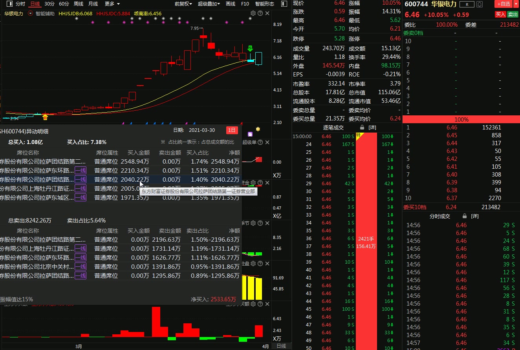Open help for the 超级单 sub-indicator
The height and width of the screenshot is (350, 520).
tap(260, 142)
